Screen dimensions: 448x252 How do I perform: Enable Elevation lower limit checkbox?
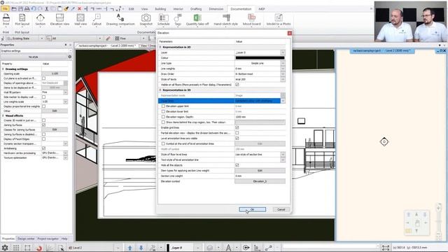(163, 111)
